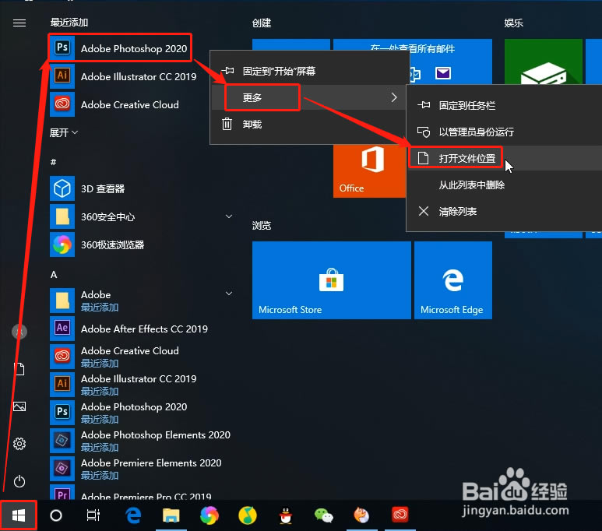Expand the 展开 recently added list
The width and height of the screenshot is (602, 531).
click(x=64, y=132)
